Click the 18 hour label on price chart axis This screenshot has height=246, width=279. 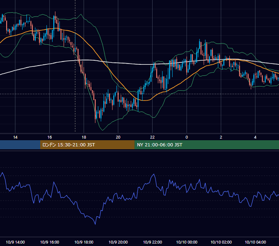84,137
